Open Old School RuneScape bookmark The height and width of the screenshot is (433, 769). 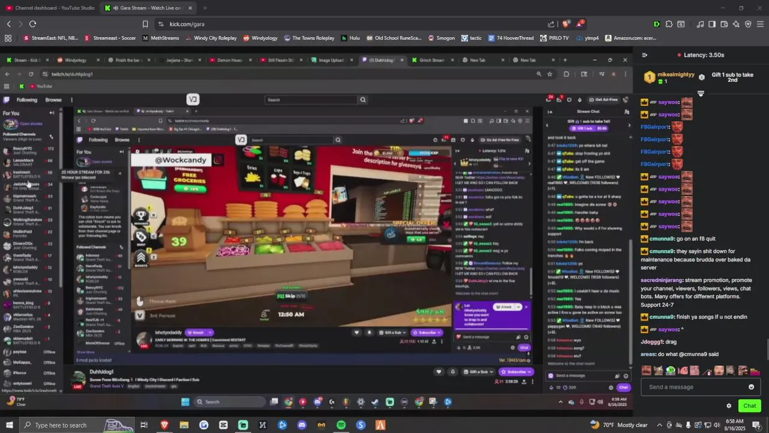(394, 38)
